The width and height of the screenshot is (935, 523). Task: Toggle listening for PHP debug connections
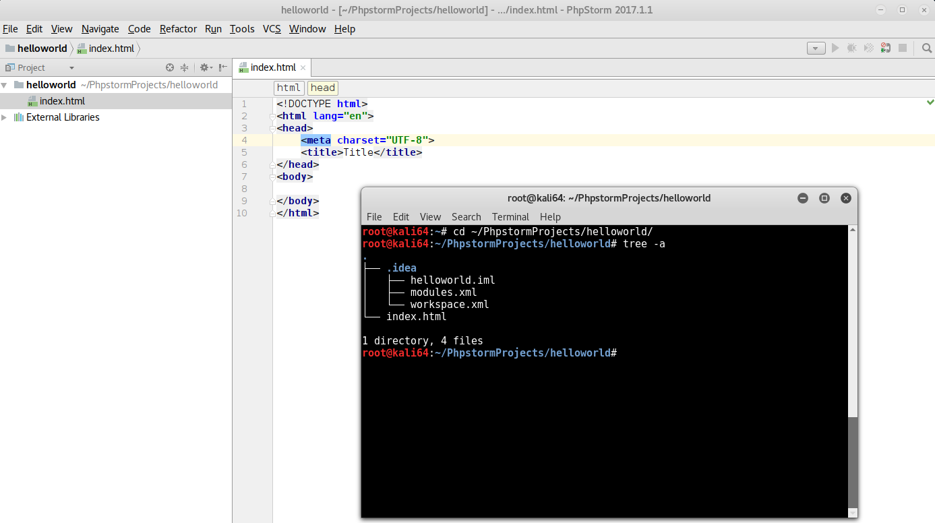point(886,49)
